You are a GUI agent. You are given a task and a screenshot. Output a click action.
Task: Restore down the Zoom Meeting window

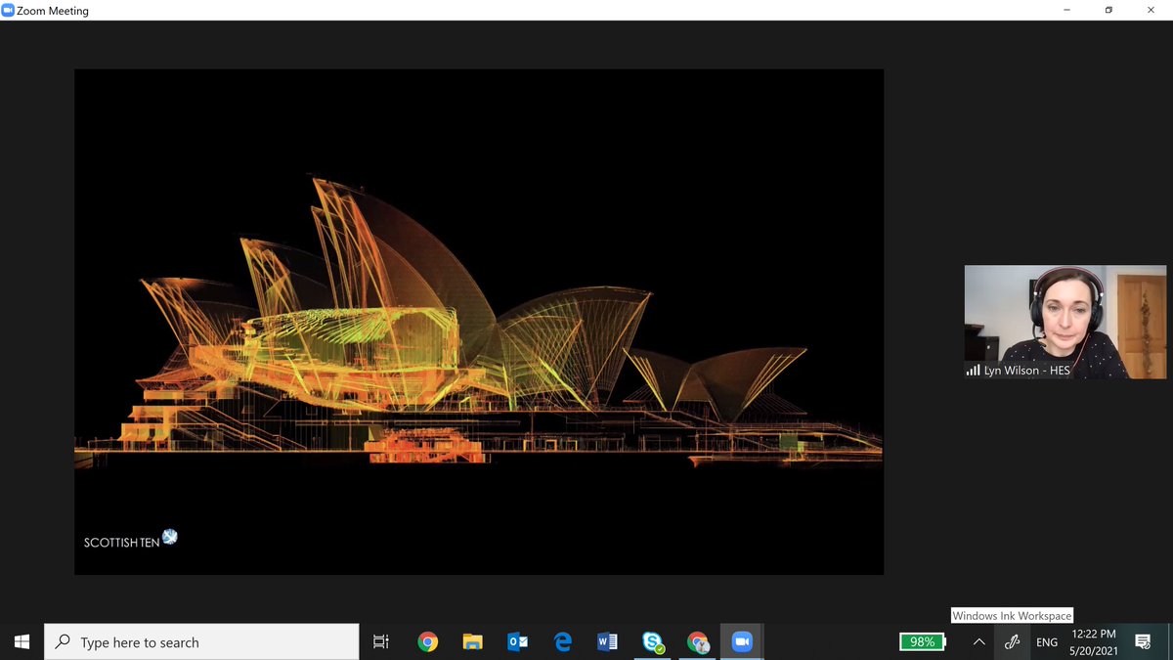[1108, 10]
